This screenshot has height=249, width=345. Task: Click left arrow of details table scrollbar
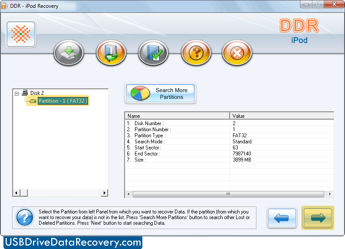(128, 194)
